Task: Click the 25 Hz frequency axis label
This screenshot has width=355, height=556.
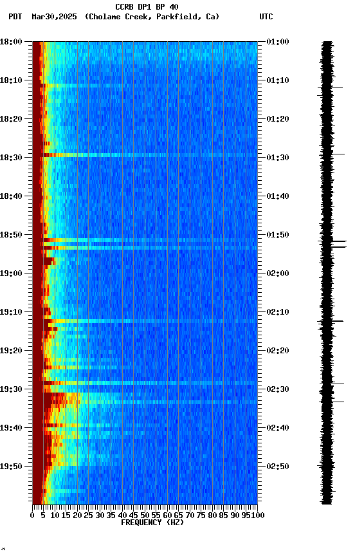Action: [x=88, y=515]
